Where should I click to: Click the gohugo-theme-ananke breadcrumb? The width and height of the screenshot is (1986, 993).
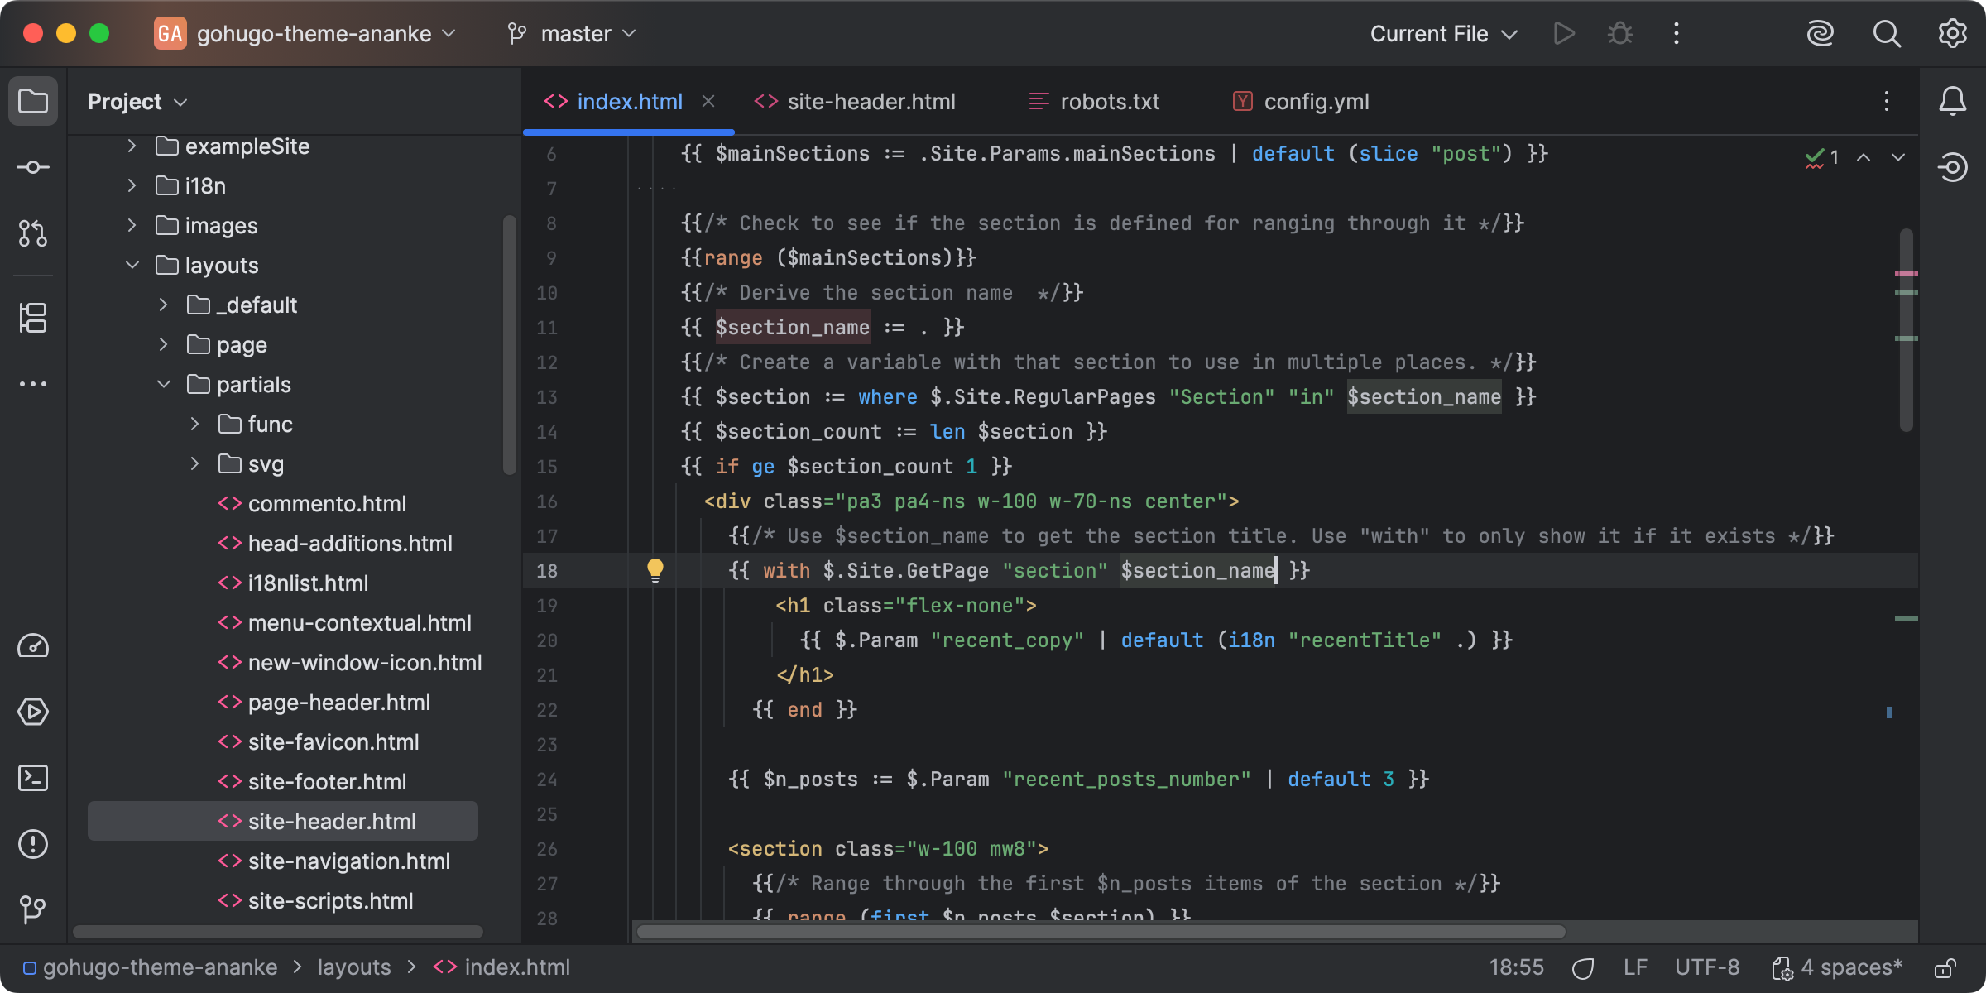coord(151,967)
